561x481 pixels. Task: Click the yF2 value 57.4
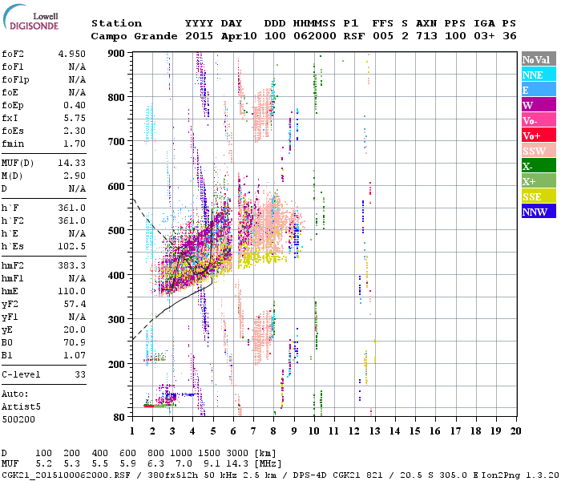[75, 304]
